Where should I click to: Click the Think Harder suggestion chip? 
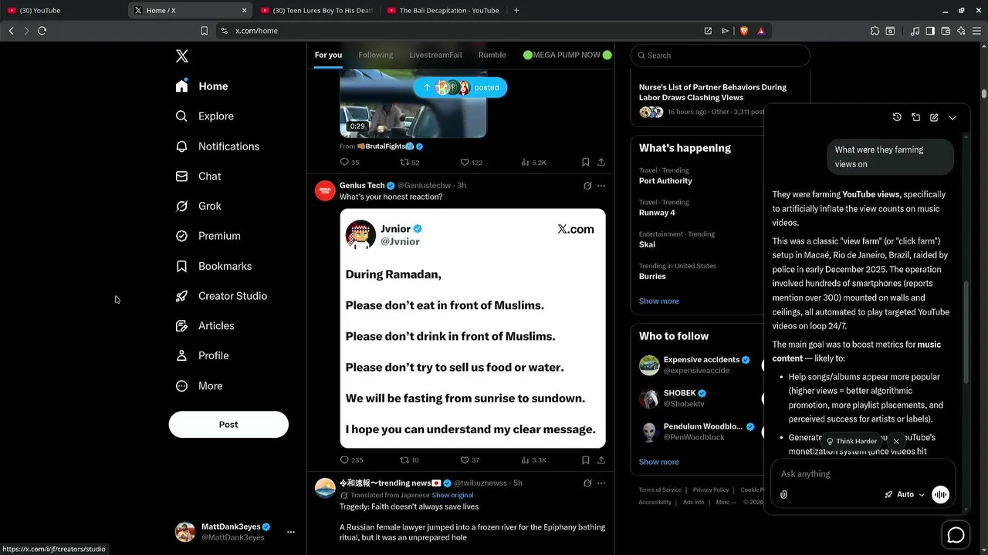click(852, 442)
